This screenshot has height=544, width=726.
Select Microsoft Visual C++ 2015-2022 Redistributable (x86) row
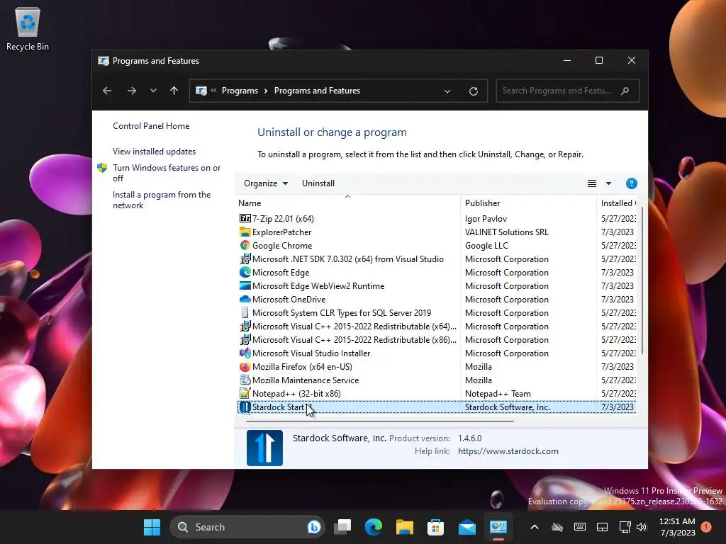coord(437,339)
